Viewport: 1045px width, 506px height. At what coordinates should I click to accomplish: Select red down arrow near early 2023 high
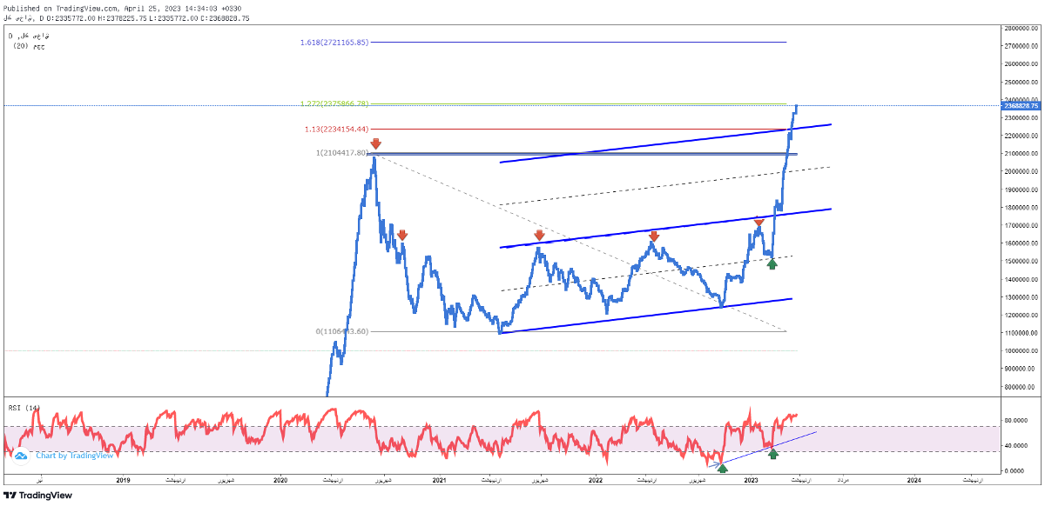point(758,223)
